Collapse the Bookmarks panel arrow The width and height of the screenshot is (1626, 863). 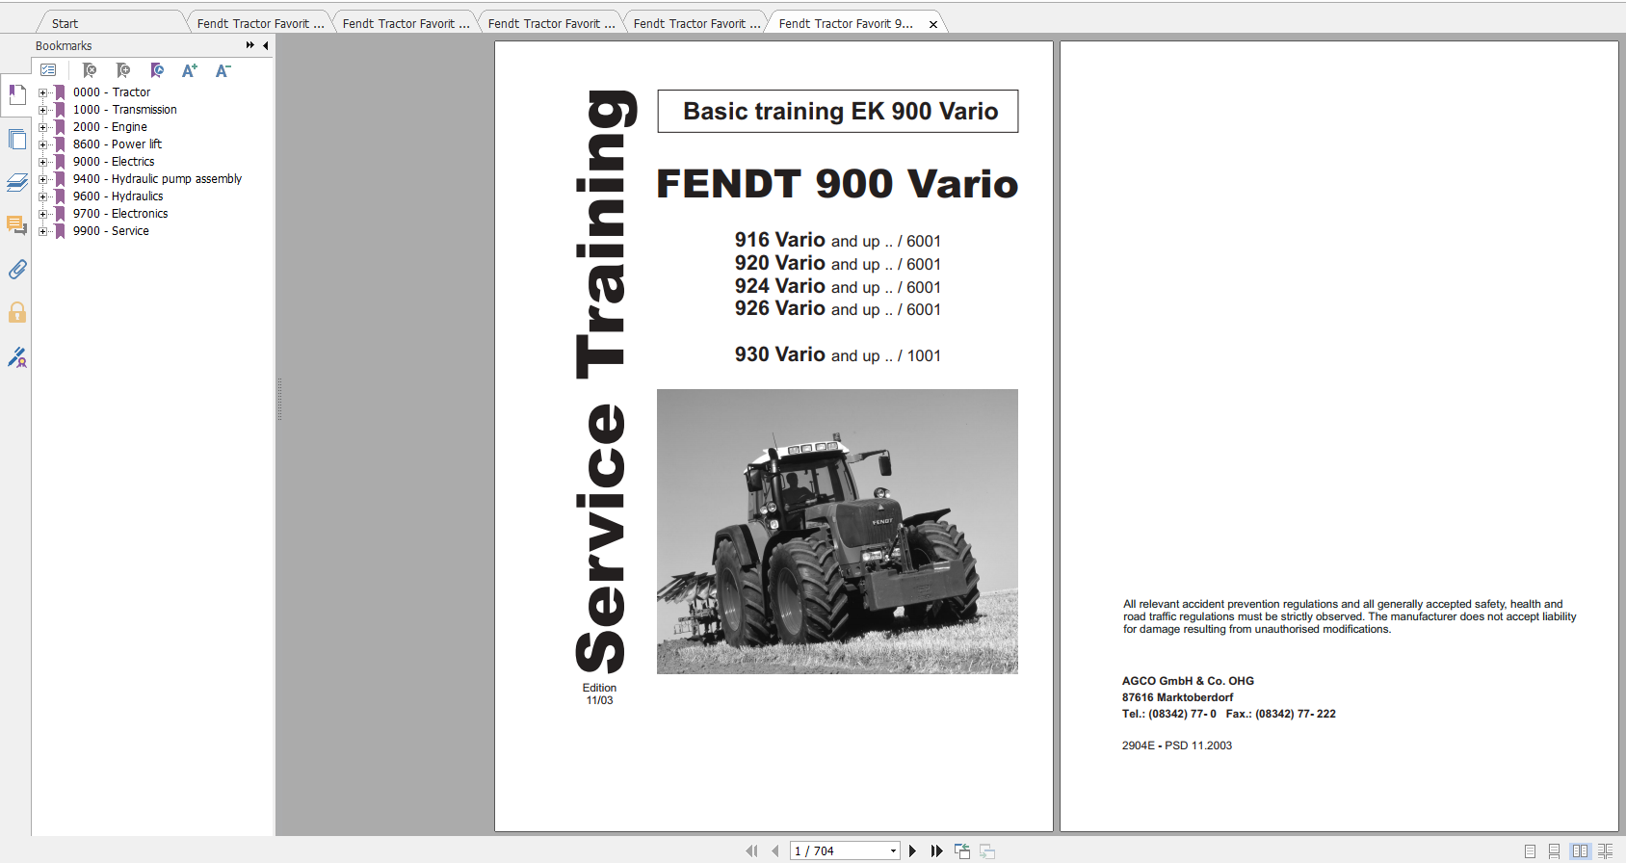point(265,45)
